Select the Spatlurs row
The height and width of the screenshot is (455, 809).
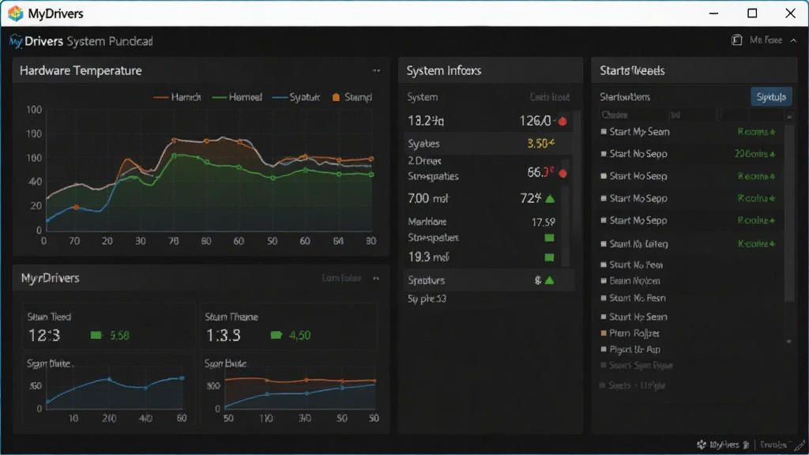click(488, 280)
